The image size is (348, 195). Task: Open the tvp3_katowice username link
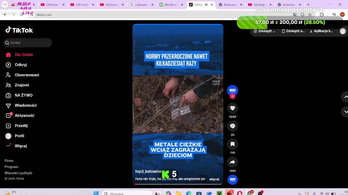click(148, 171)
